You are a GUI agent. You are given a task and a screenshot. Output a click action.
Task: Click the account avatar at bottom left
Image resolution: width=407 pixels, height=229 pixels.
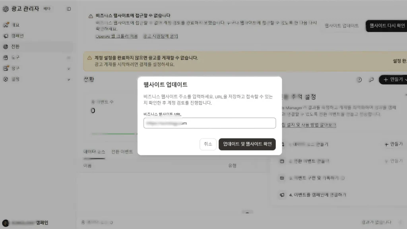tap(6, 223)
